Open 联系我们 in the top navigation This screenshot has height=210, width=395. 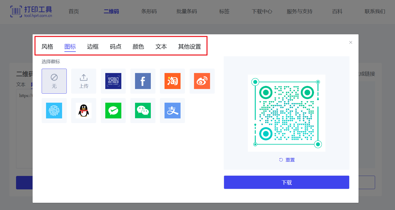[375, 11]
